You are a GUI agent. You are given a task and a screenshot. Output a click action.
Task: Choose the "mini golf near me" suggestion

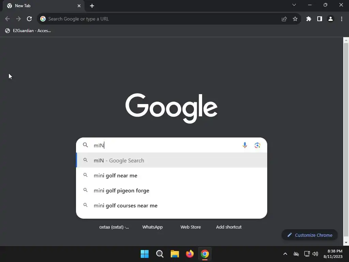171,176
